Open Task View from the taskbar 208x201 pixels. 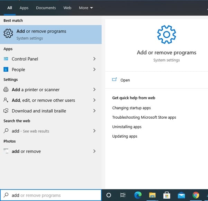(x=123, y=195)
